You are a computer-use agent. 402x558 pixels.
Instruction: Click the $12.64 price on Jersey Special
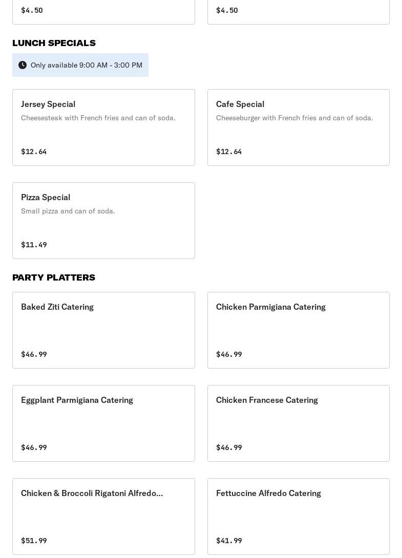pos(34,152)
